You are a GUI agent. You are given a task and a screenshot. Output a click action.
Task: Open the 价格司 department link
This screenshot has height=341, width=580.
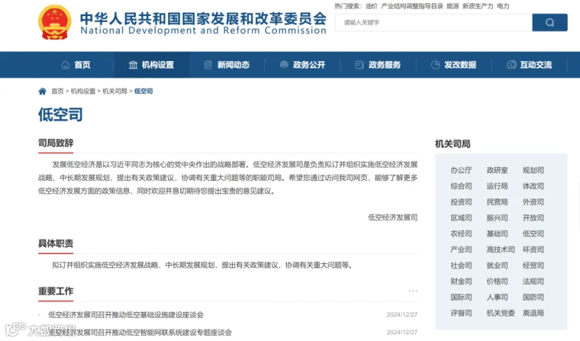497,282
